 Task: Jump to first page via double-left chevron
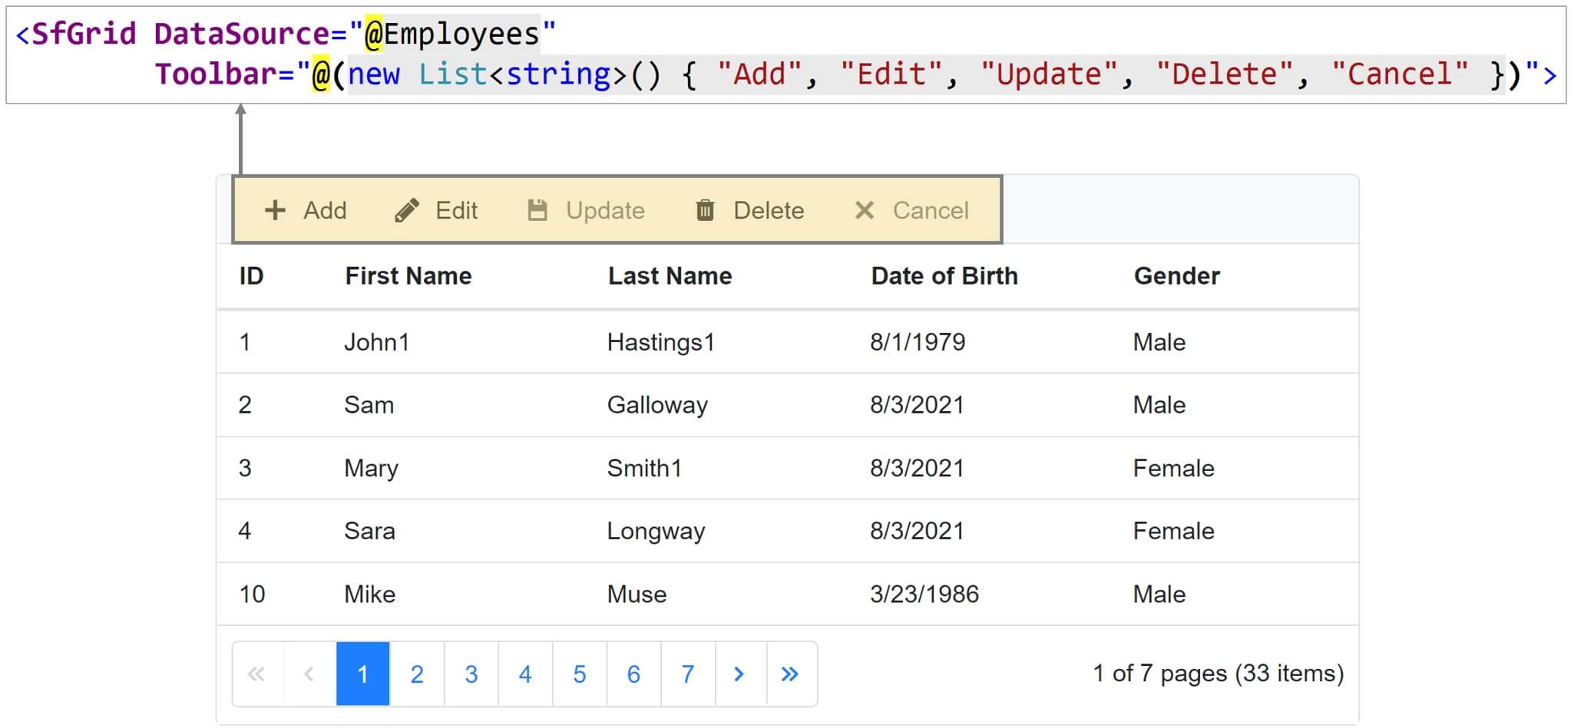pos(256,674)
